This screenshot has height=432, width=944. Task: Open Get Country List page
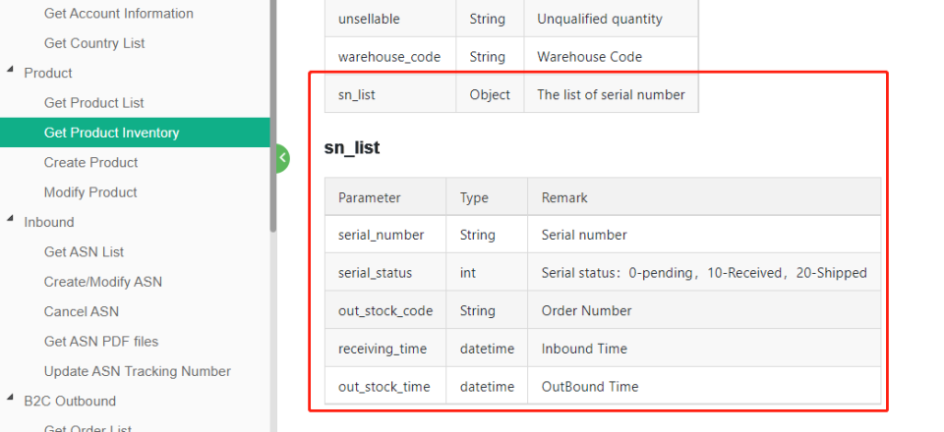tap(94, 43)
